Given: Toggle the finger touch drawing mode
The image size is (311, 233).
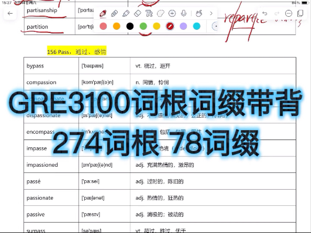Looking at the screenshot, I should click(199, 14).
